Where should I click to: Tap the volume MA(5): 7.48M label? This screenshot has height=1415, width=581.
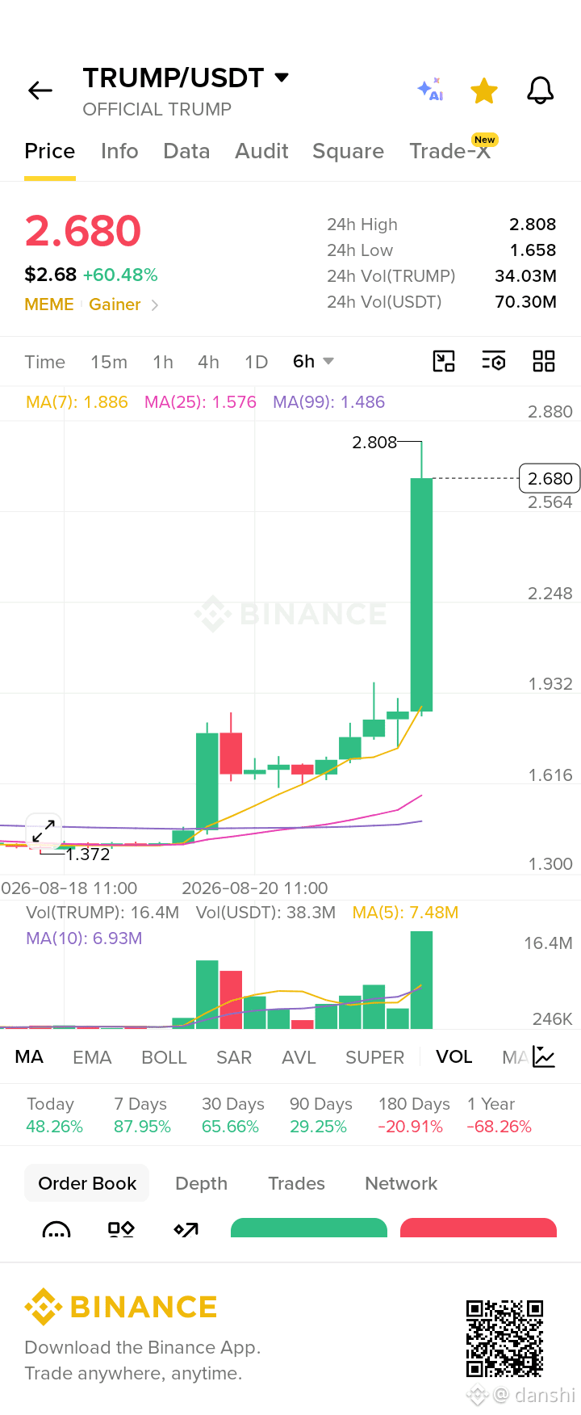405,913
